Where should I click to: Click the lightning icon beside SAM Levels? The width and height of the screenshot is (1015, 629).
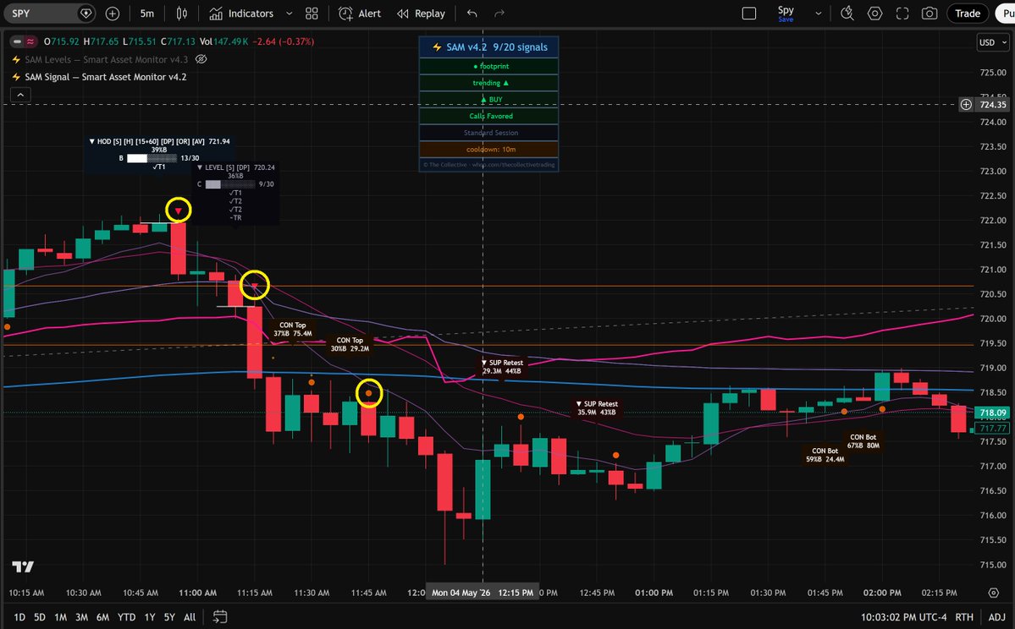(16, 59)
